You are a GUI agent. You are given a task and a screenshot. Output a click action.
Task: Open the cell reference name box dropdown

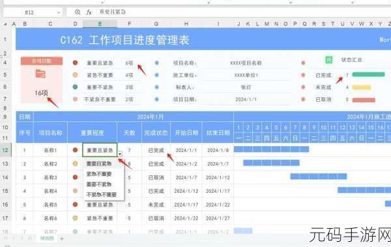tap(59, 12)
